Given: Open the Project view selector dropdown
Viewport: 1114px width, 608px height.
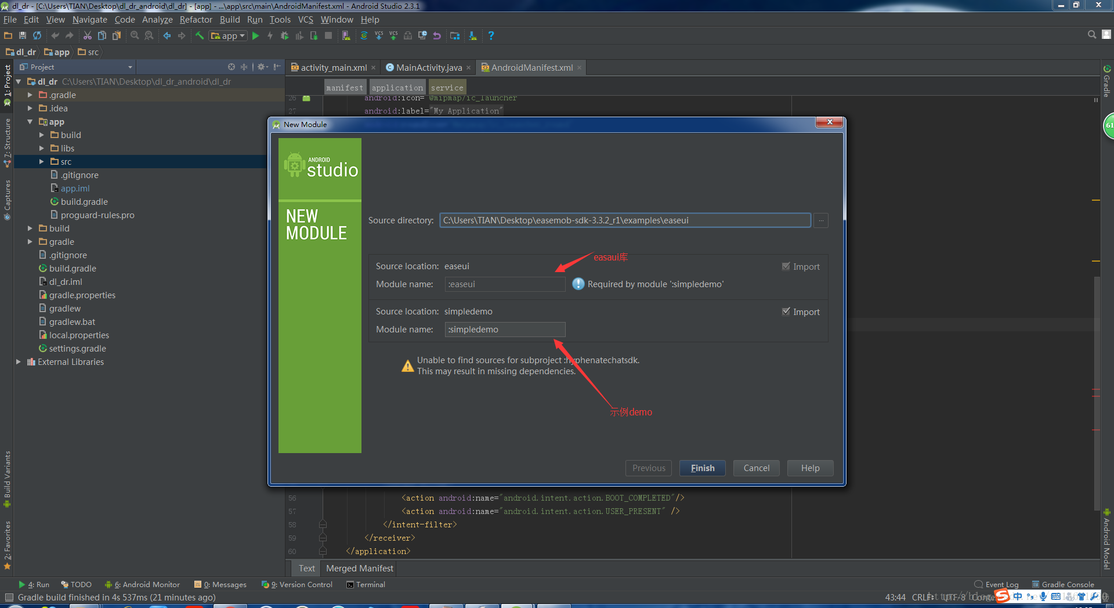Looking at the screenshot, I should [x=76, y=67].
